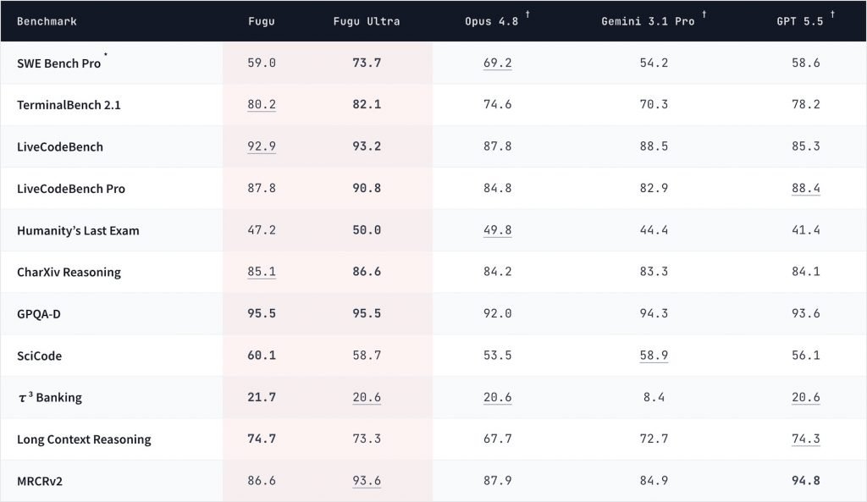
Task: Select the TerminalBench 2.1 row label
Action: tap(69, 105)
